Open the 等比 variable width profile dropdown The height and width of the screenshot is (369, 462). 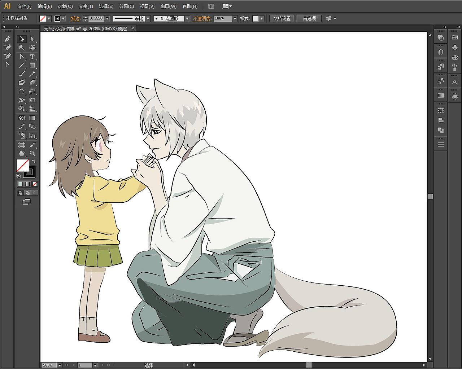[x=148, y=18]
